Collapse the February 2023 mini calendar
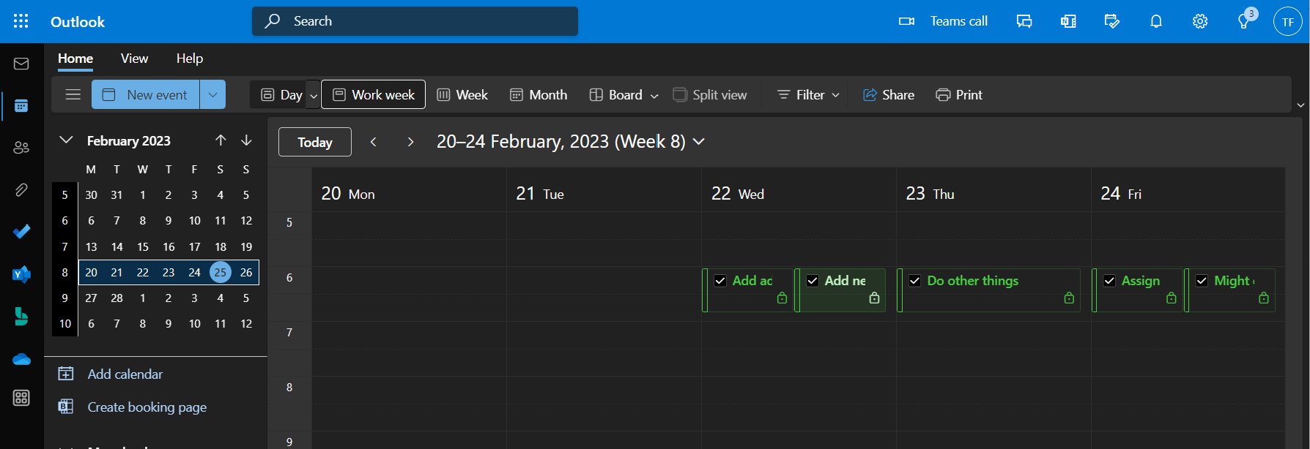Viewport: 1310px width, 449px height. coord(66,140)
